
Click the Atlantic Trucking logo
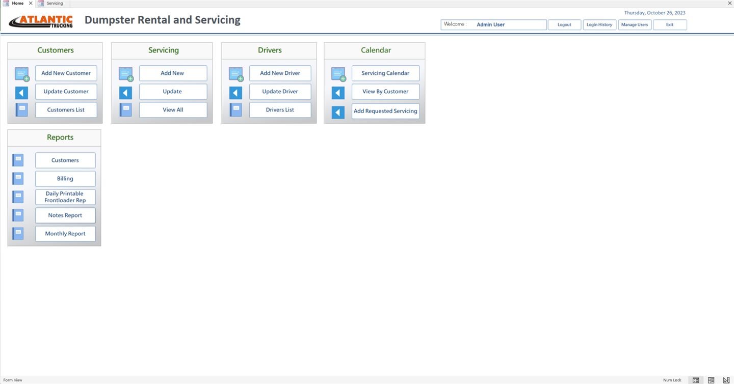[41, 21]
